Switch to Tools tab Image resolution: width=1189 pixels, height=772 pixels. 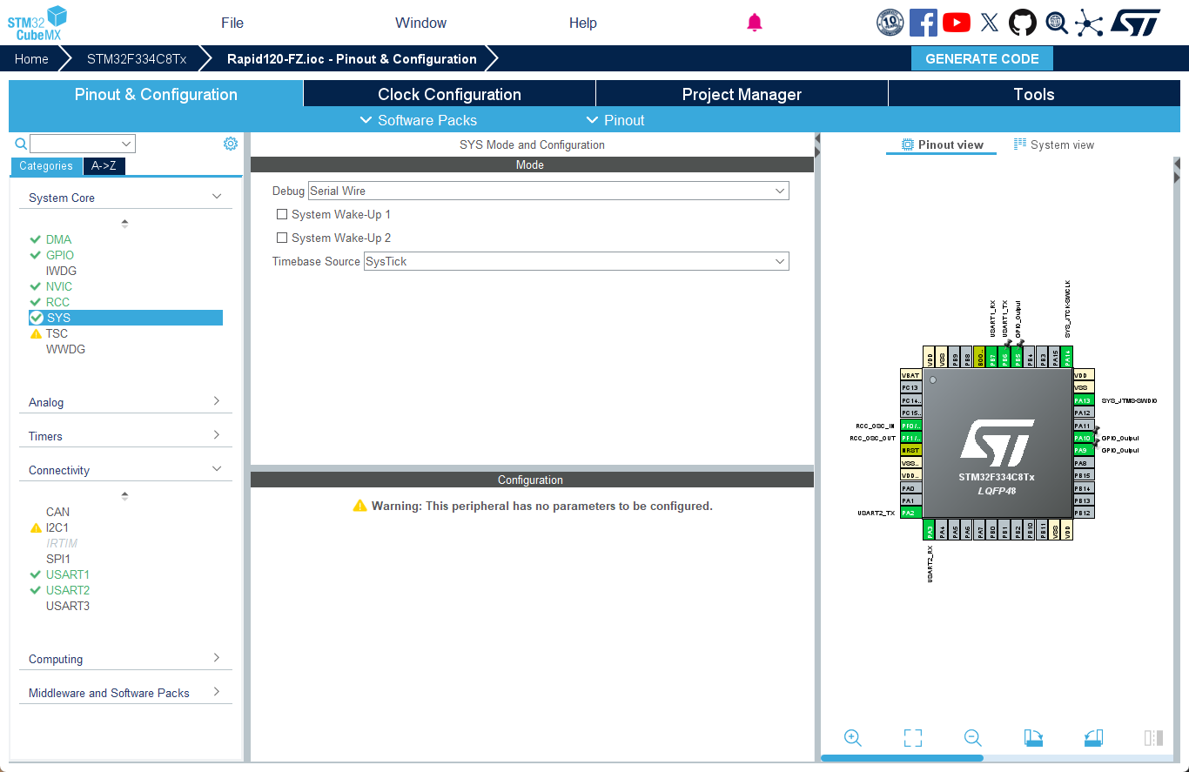[x=1034, y=94]
